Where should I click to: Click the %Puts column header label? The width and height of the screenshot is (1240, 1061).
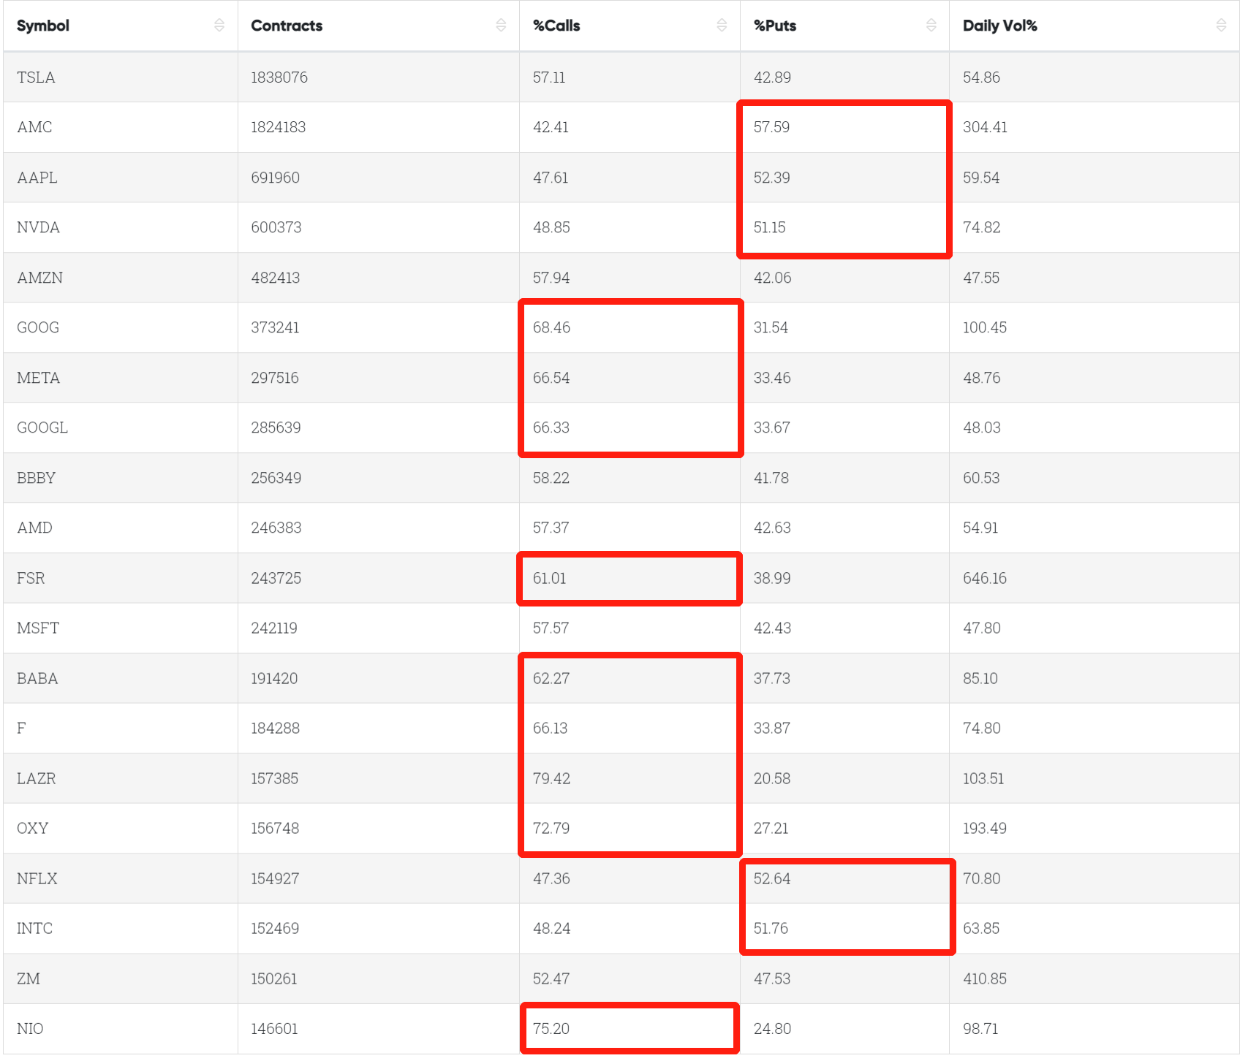point(775,26)
